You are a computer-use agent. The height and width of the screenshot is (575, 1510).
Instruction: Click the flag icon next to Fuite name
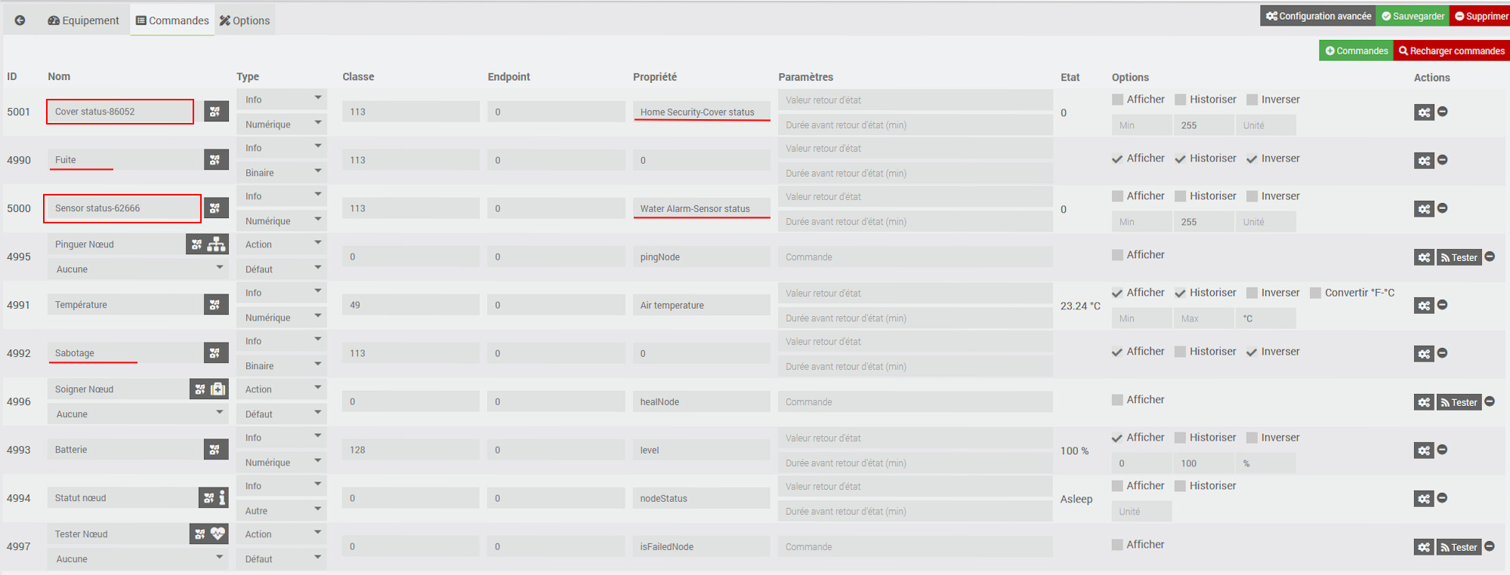point(216,160)
